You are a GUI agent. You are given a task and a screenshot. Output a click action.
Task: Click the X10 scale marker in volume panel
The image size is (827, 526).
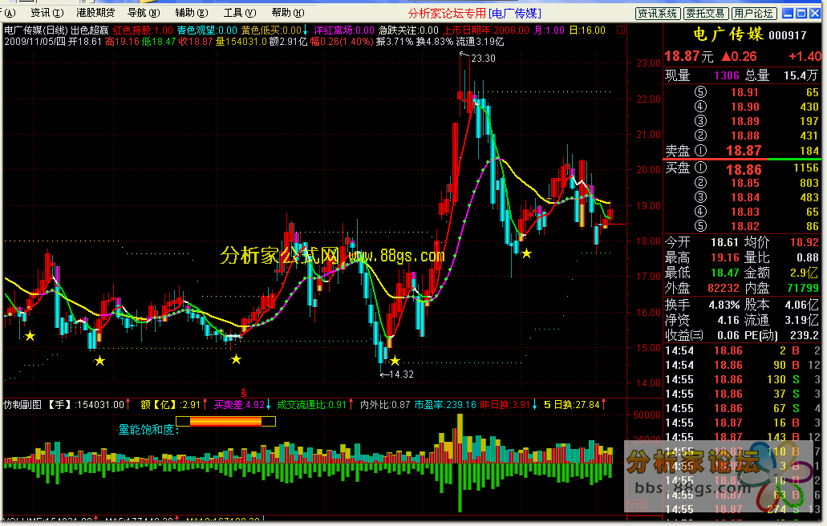[637, 505]
